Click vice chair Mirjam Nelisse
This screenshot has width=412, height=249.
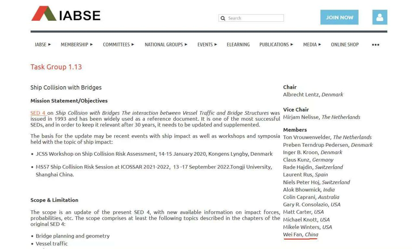[x=301, y=117]
